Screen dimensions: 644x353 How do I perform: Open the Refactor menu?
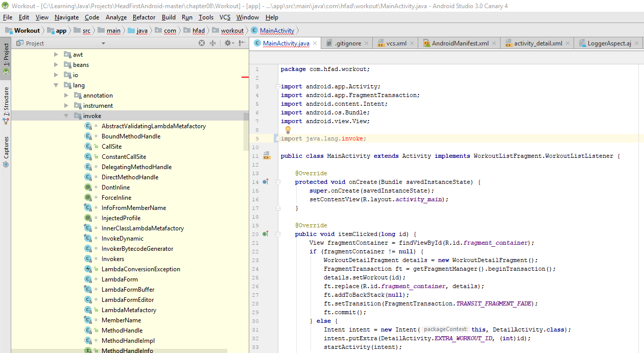pyautogui.click(x=144, y=17)
